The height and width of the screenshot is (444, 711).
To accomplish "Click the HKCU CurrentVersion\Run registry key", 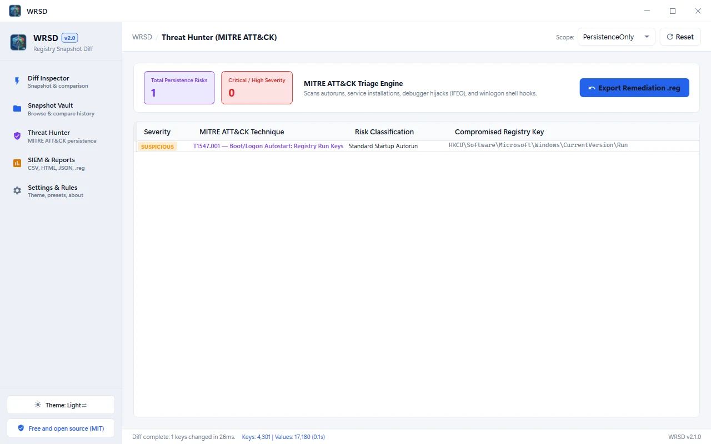I will pos(538,145).
